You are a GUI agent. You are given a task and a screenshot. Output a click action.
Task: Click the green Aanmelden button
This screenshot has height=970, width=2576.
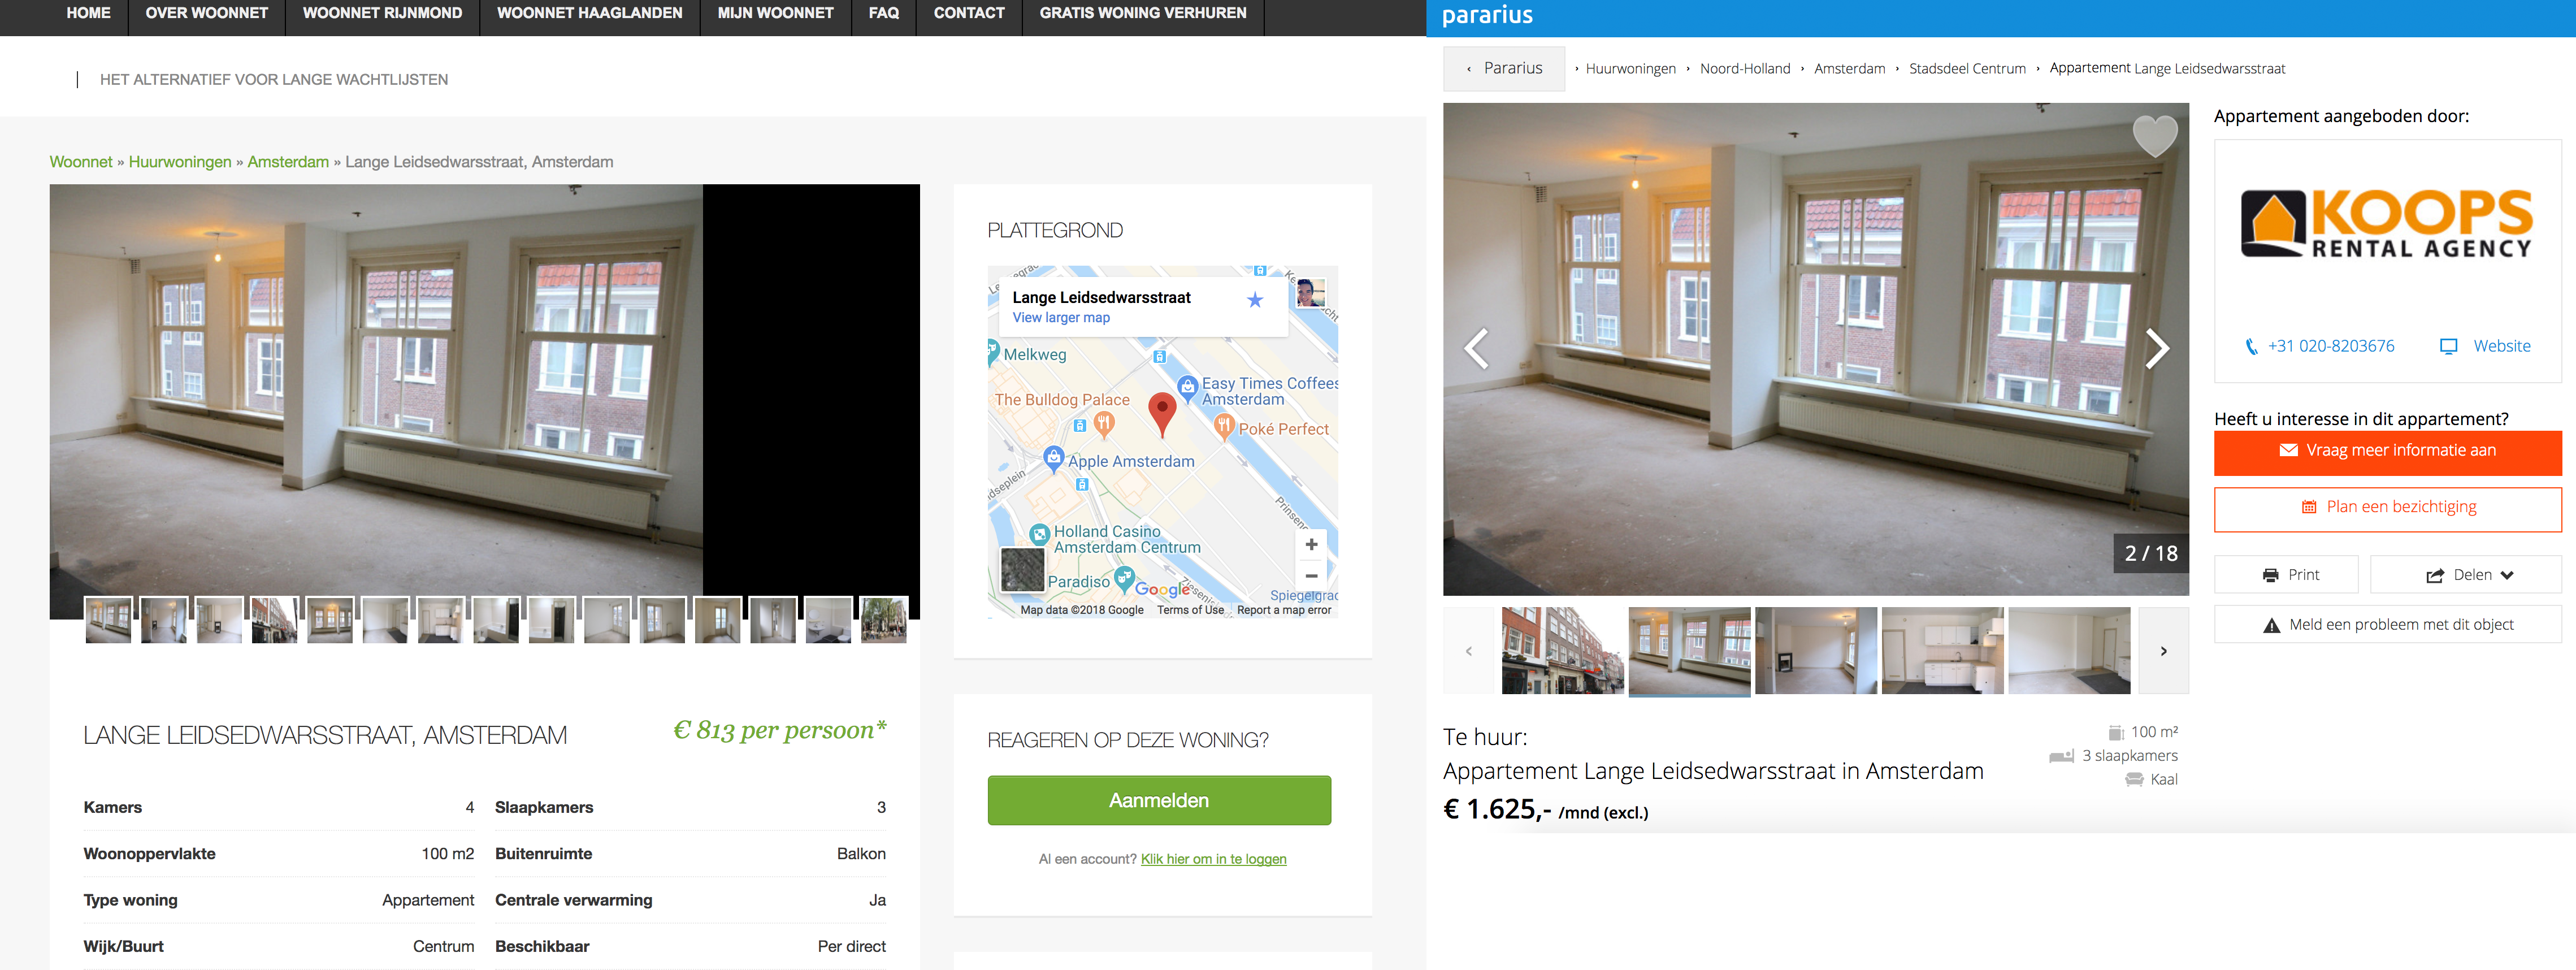tap(1158, 800)
